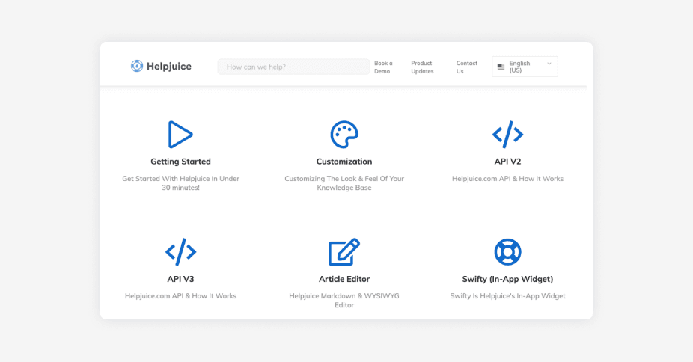This screenshot has height=362, width=693.
Task: Click the US flag icon
Action: tap(501, 67)
